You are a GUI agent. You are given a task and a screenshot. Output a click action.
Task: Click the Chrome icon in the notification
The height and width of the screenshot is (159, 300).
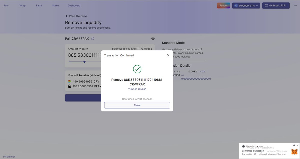click(x=243, y=146)
